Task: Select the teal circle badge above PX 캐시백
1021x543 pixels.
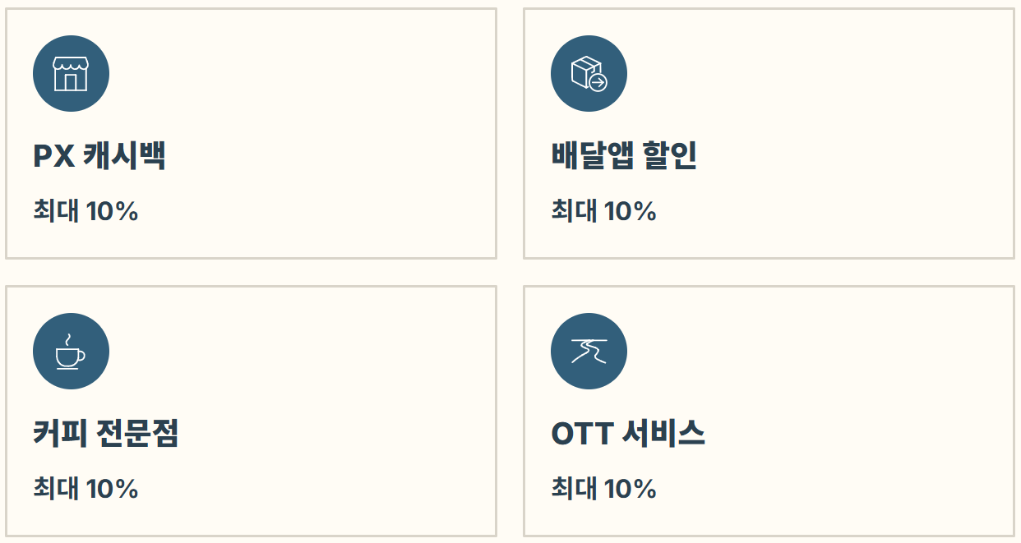Action: [x=71, y=72]
